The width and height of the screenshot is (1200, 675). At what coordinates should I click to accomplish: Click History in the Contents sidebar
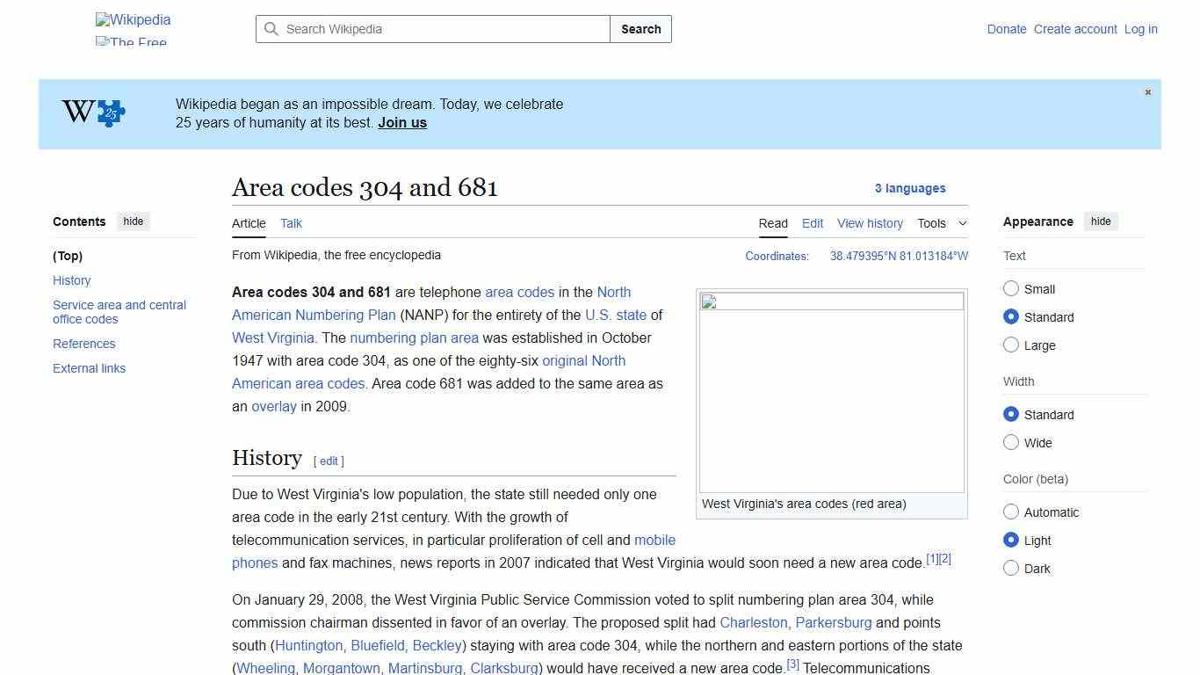[71, 280]
